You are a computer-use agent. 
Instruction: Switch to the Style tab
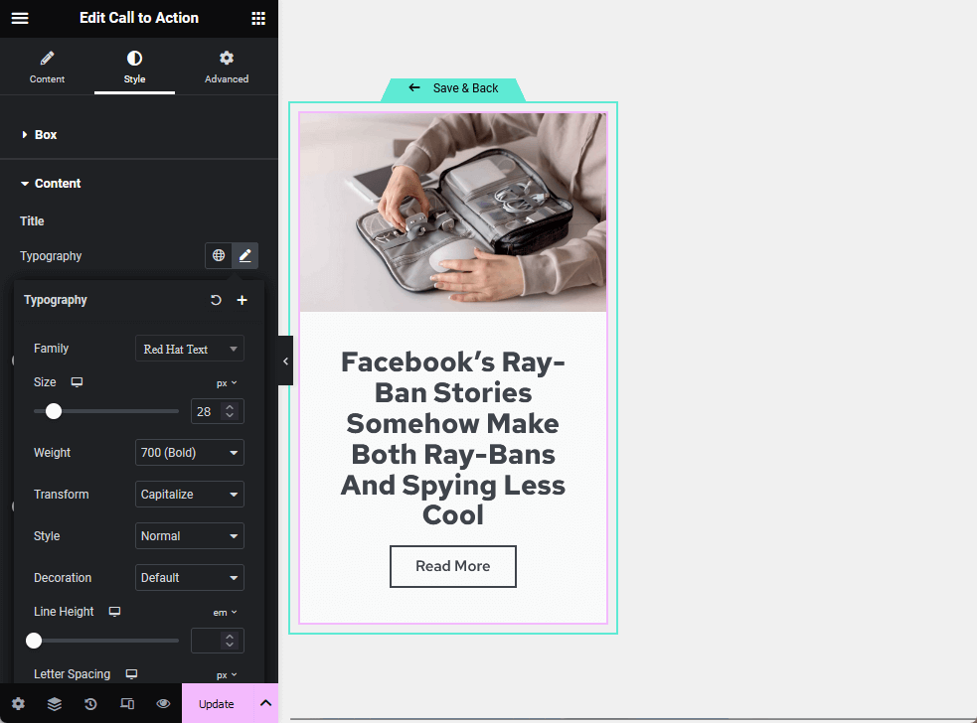[134, 67]
